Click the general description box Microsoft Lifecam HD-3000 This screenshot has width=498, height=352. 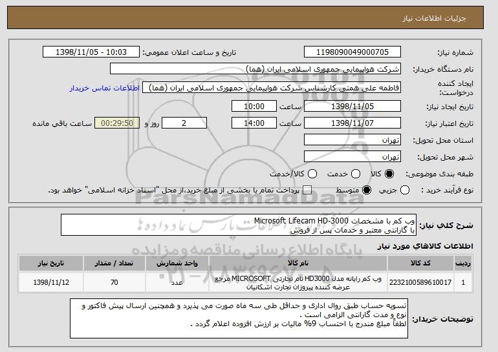[x=239, y=225]
